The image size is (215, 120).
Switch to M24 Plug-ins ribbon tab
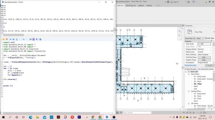pyautogui.click(x=131, y=6)
